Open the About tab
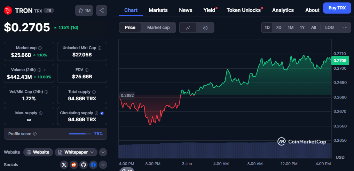 312,10
